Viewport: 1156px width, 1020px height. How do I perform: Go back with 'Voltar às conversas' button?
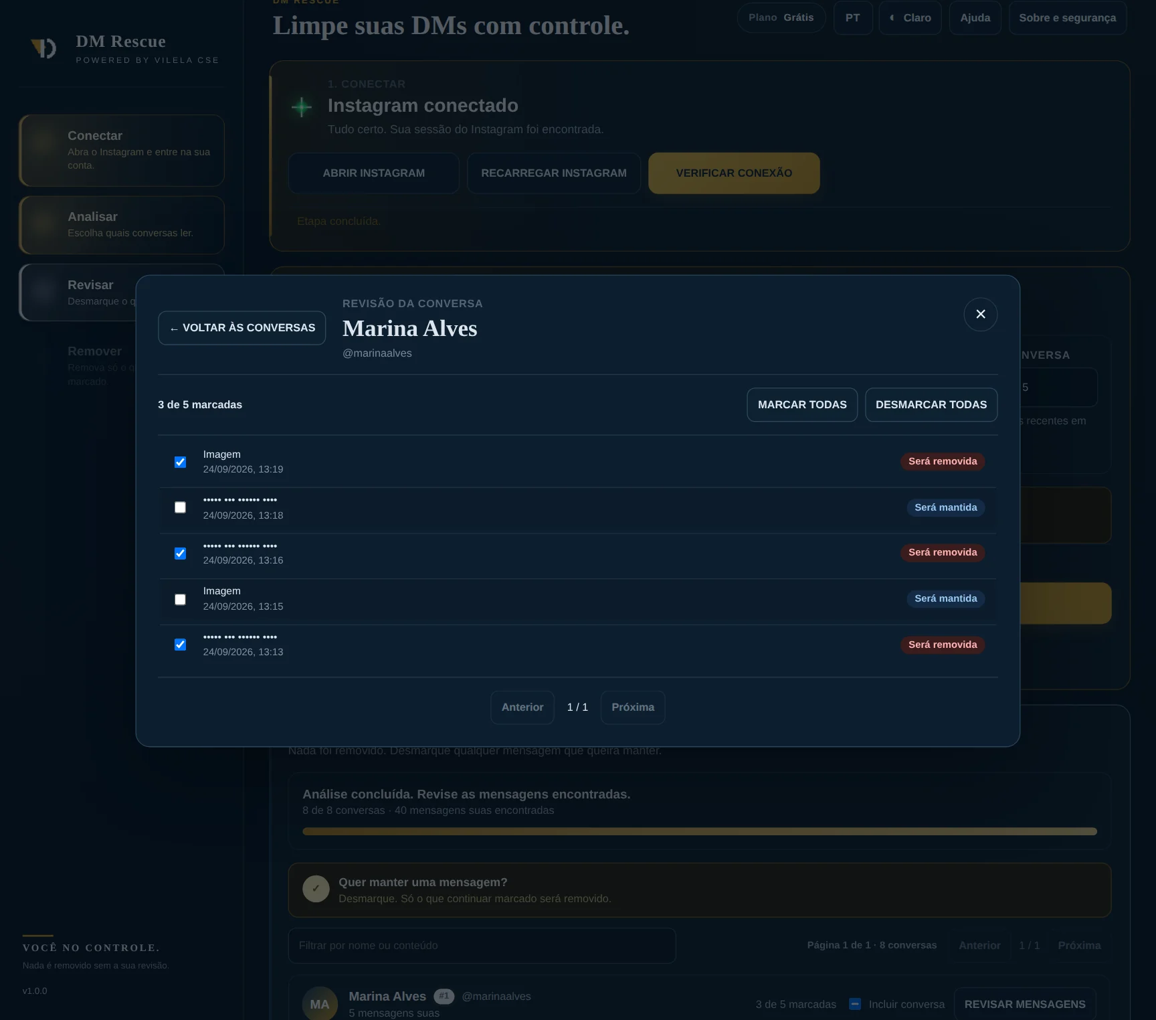tap(242, 328)
